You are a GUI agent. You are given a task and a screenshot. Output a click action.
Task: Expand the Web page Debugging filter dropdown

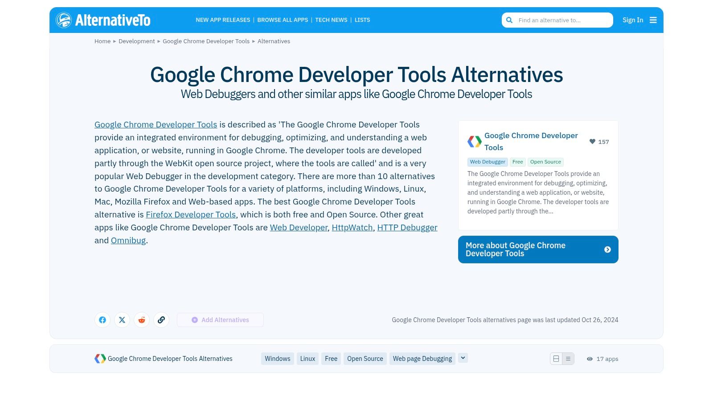point(463,358)
